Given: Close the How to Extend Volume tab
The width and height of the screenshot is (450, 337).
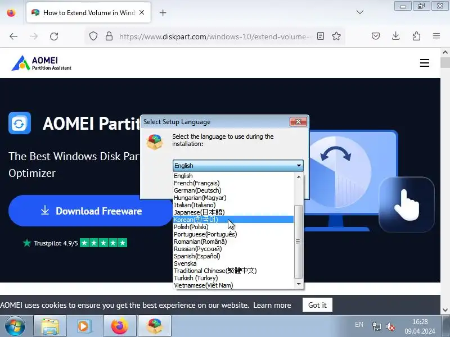Looking at the screenshot, I should pyautogui.click(x=142, y=12).
